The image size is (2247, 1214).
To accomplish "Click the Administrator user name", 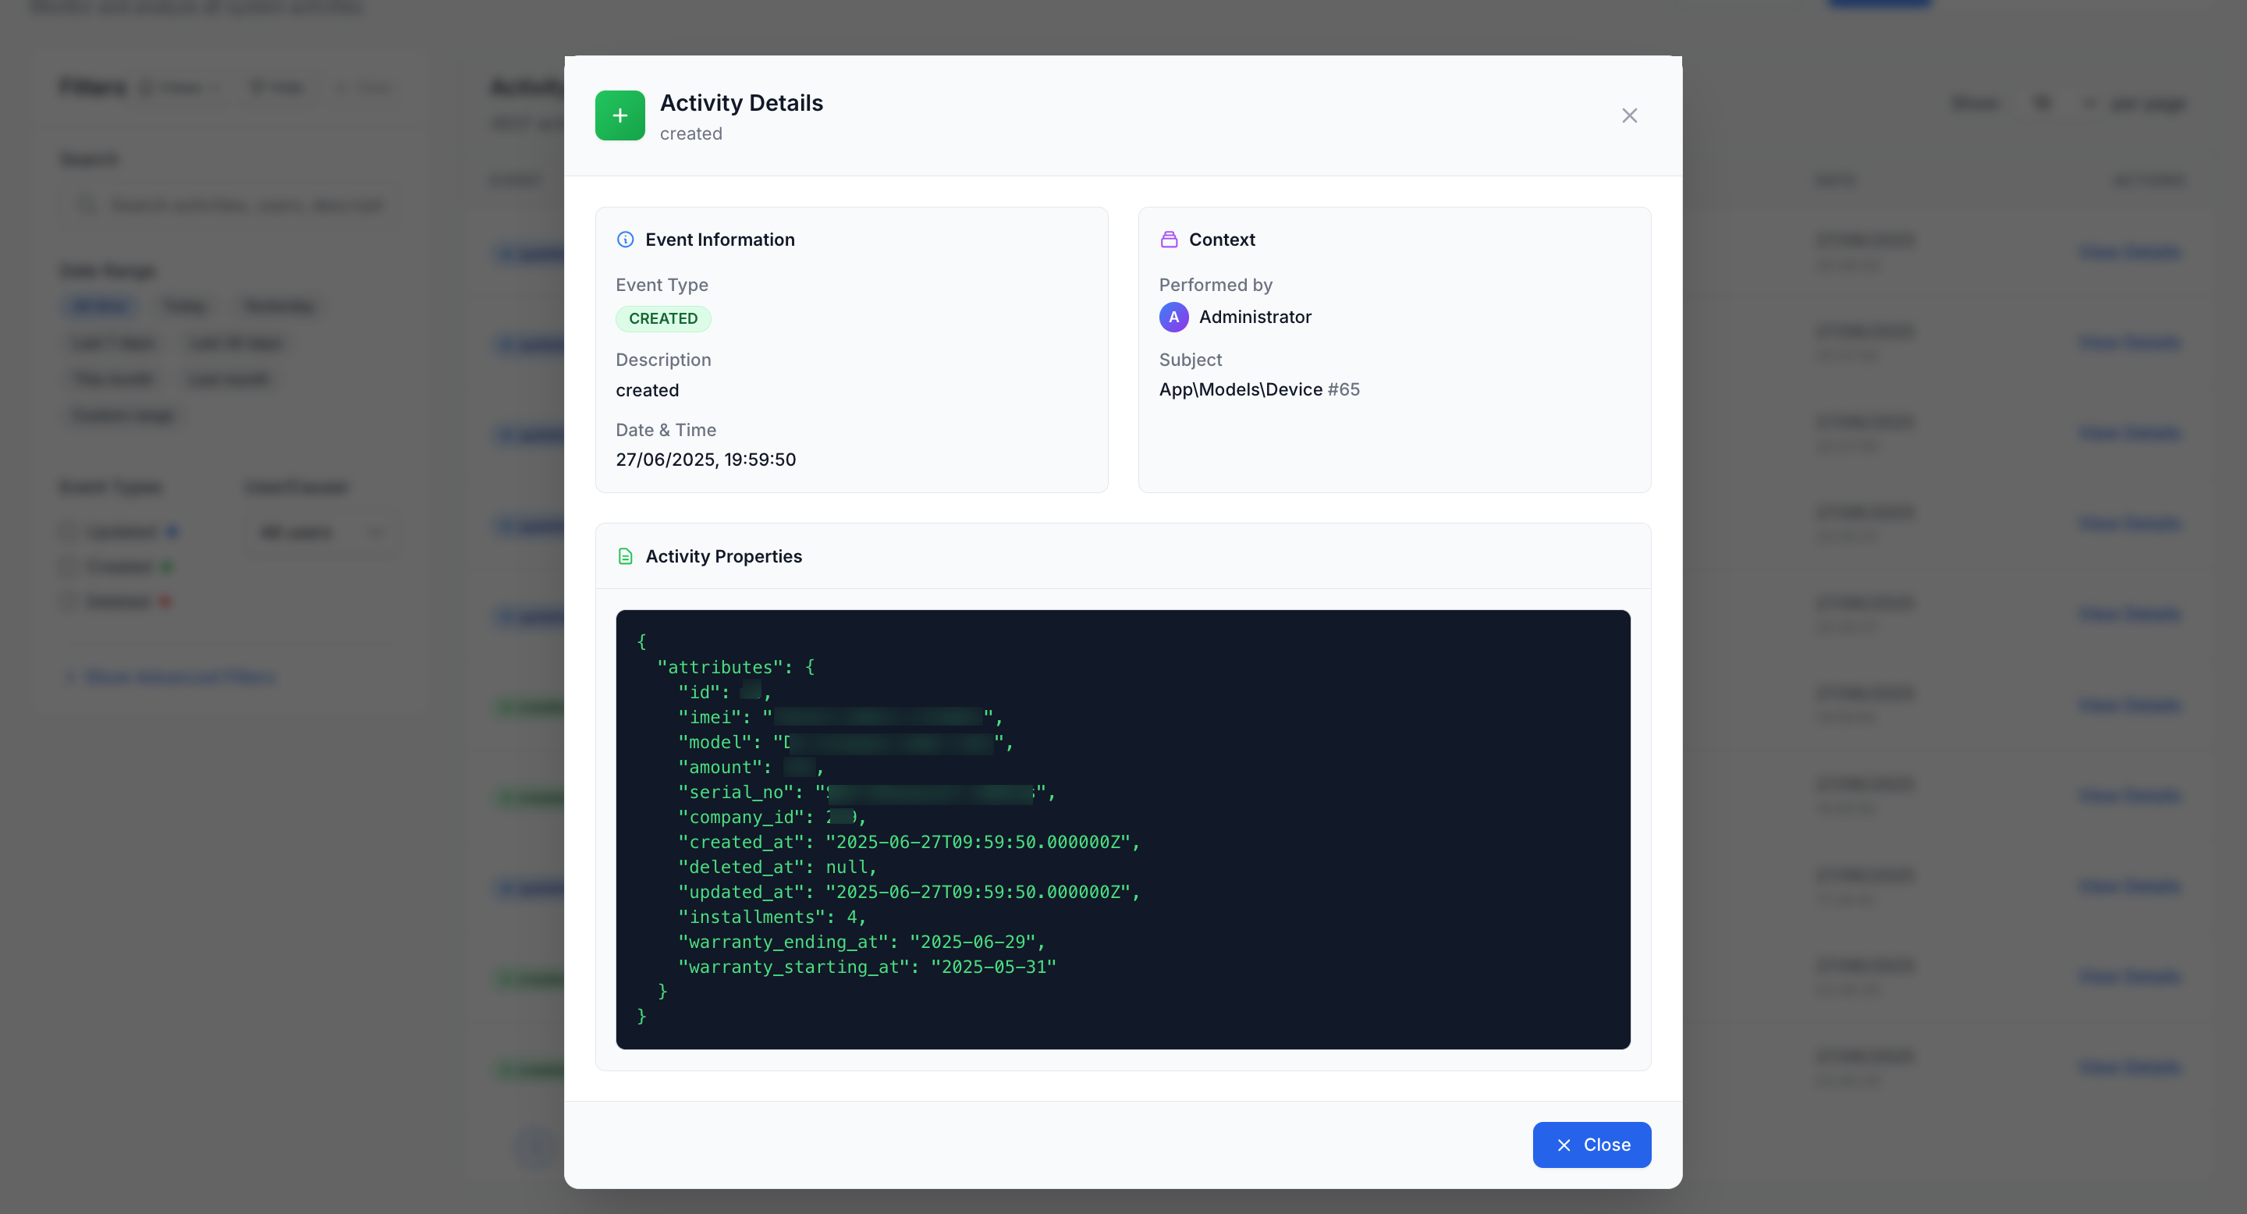I will pos(1255,317).
